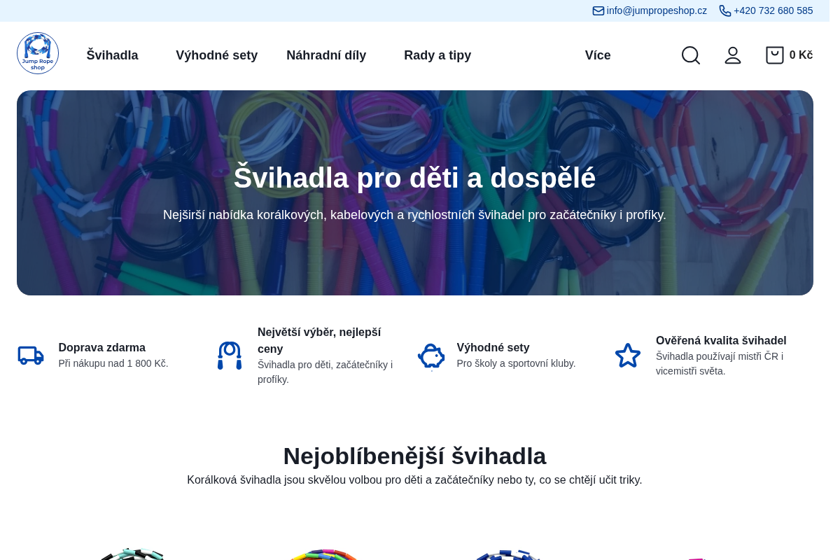Viewport: 840px width, 560px height.
Task: Click the Nejoblíbenější švihadla section heading
Action: pyautogui.click(x=415, y=456)
